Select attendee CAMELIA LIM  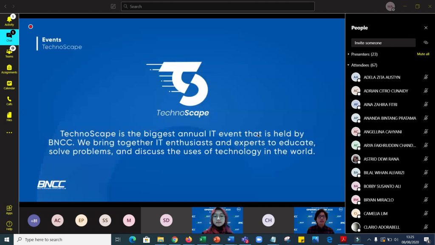click(390, 214)
